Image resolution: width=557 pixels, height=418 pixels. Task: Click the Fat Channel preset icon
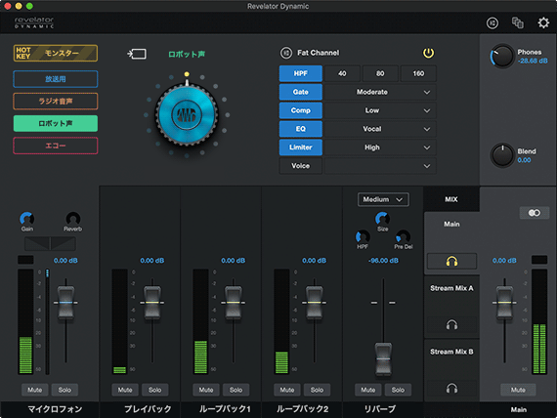[286, 53]
